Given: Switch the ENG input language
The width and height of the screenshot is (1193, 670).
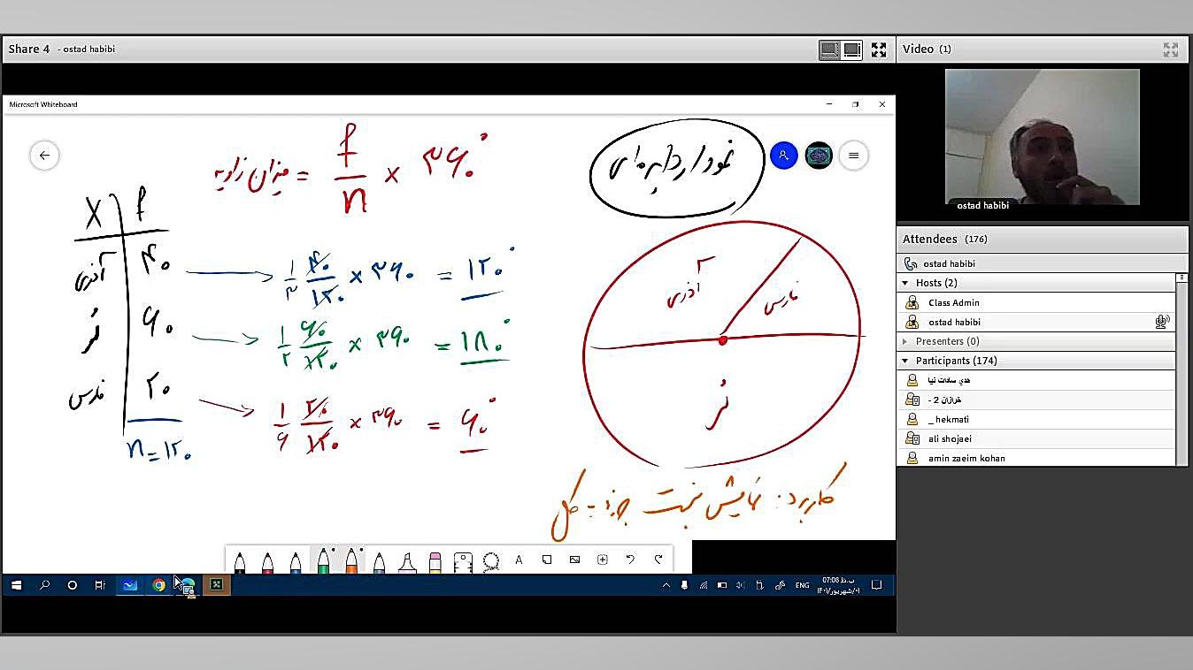Looking at the screenshot, I should [x=802, y=585].
